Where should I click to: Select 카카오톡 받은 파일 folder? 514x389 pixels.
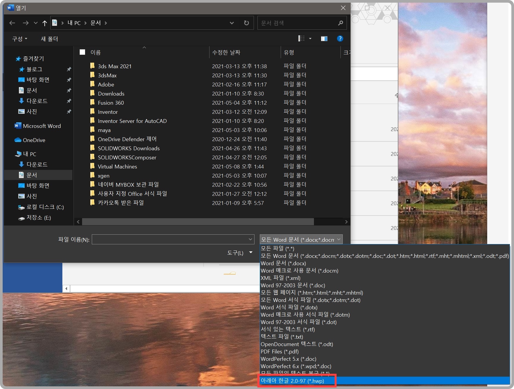[121, 203]
